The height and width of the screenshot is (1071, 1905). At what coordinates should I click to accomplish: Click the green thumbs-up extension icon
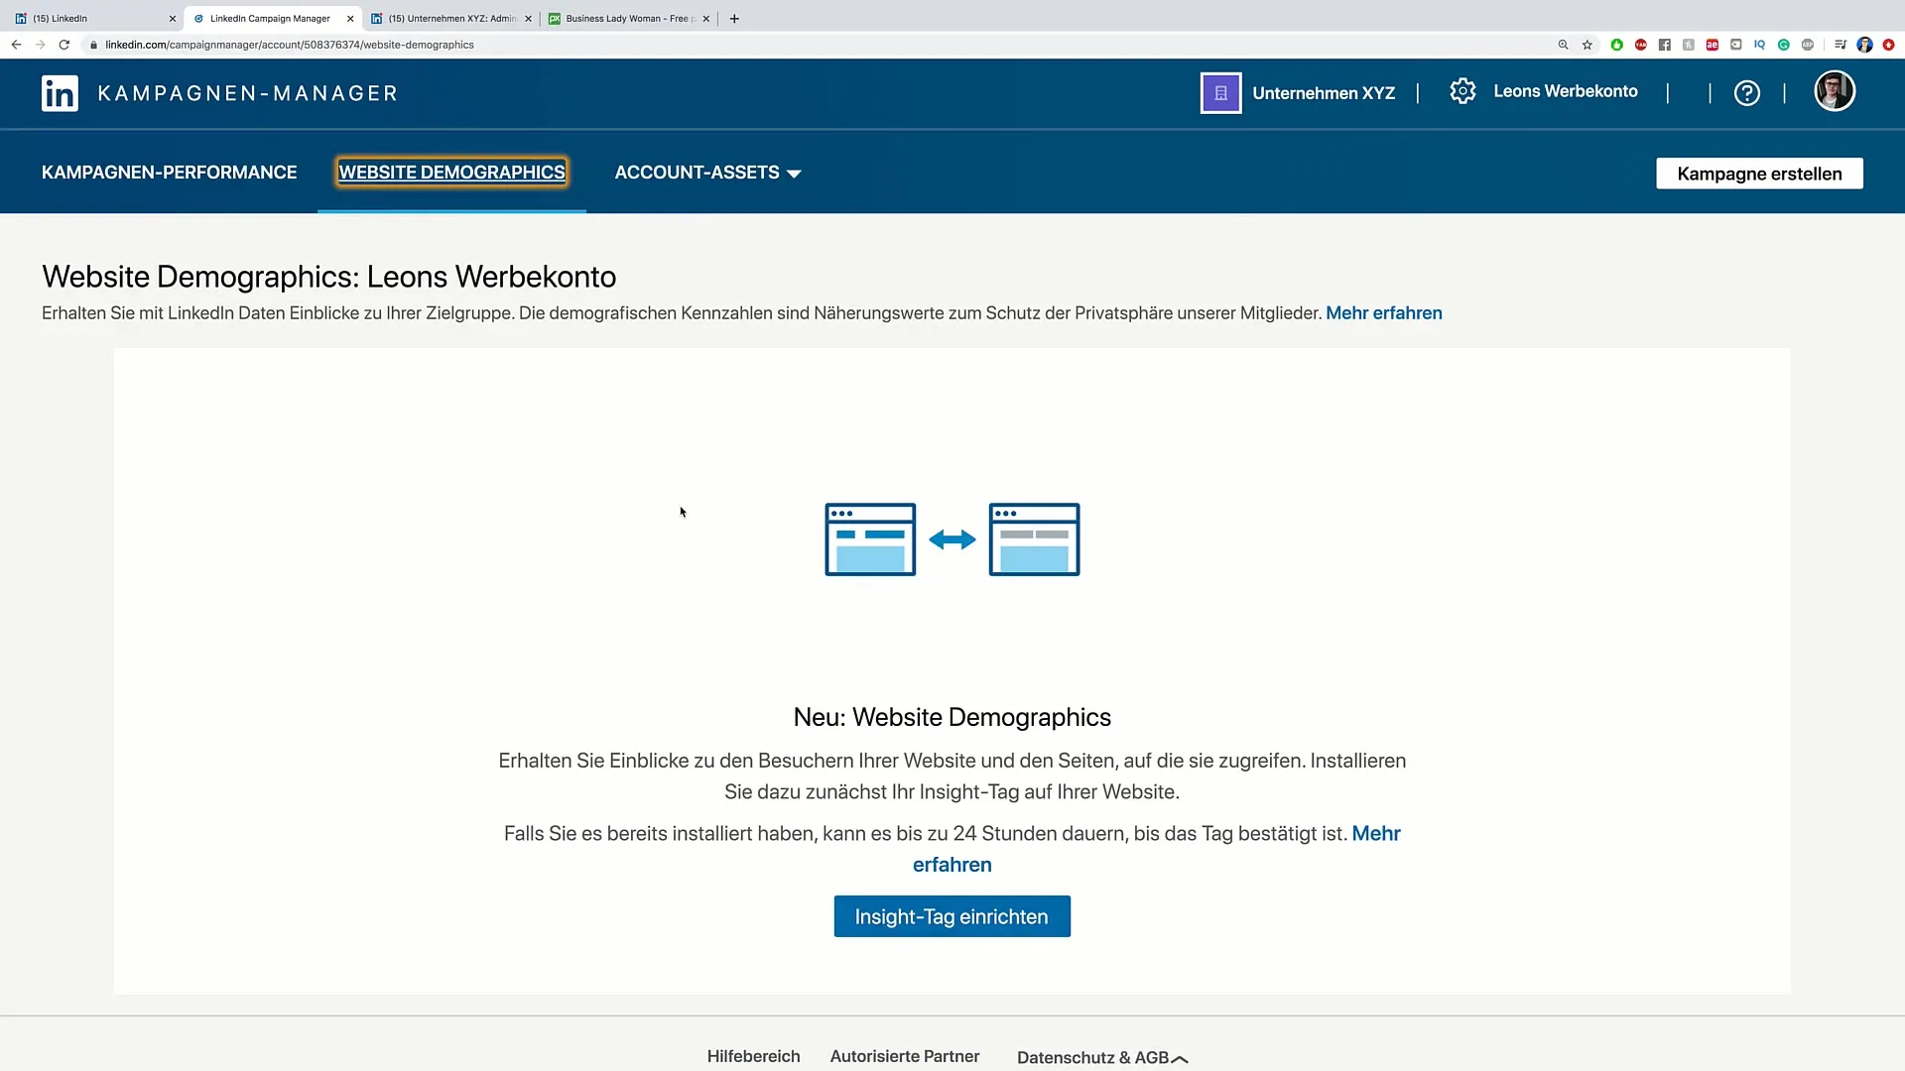[1617, 45]
